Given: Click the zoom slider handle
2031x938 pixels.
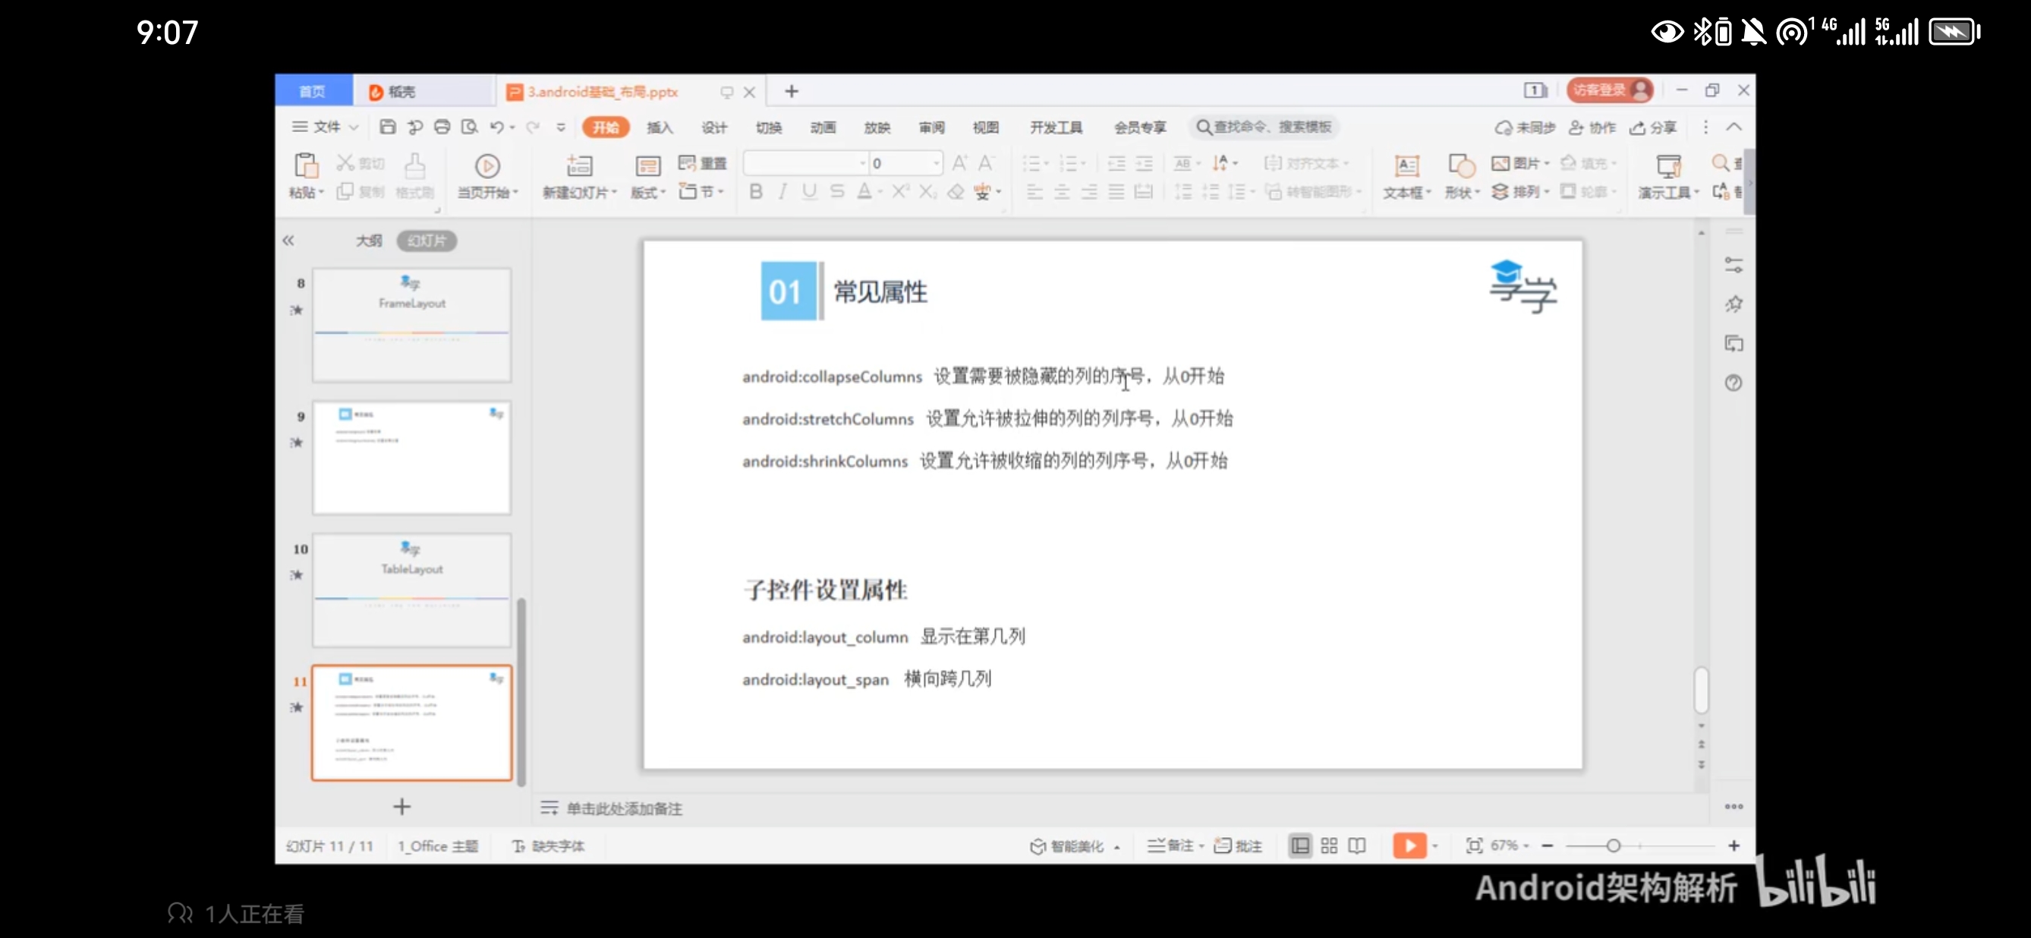Looking at the screenshot, I should click(x=1613, y=845).
